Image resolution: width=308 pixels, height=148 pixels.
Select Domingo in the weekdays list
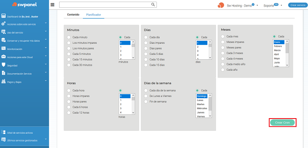coord(202,96)
